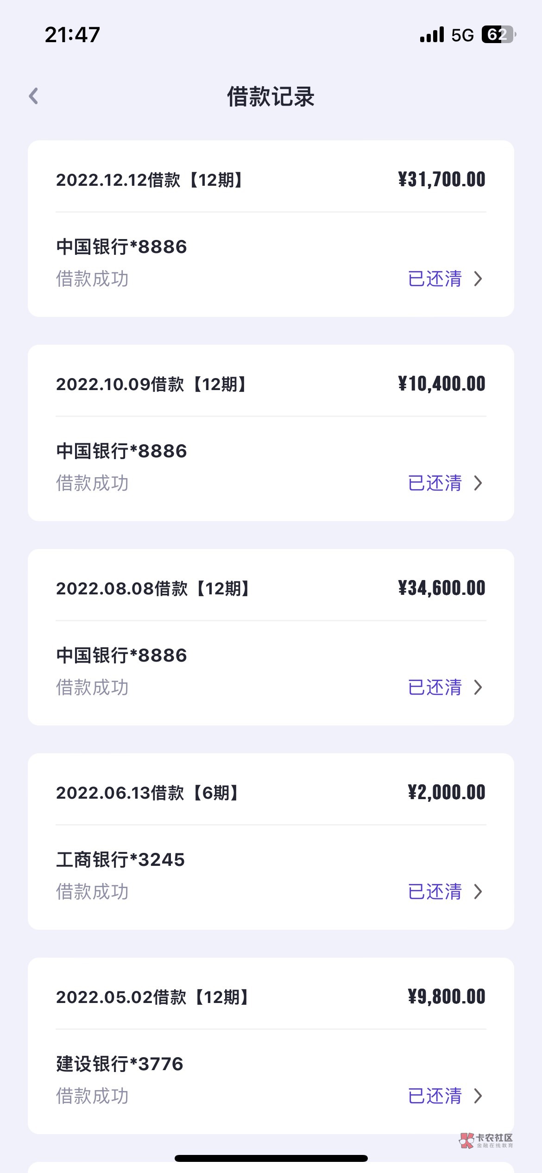Open chevron for 2022.06.13 loan
The height and width of the screenshot is (1173, 542).
tap(478, 892)
